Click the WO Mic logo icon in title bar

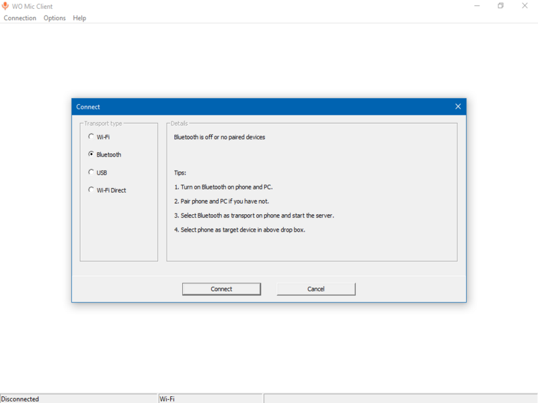[x=7, y=6]
